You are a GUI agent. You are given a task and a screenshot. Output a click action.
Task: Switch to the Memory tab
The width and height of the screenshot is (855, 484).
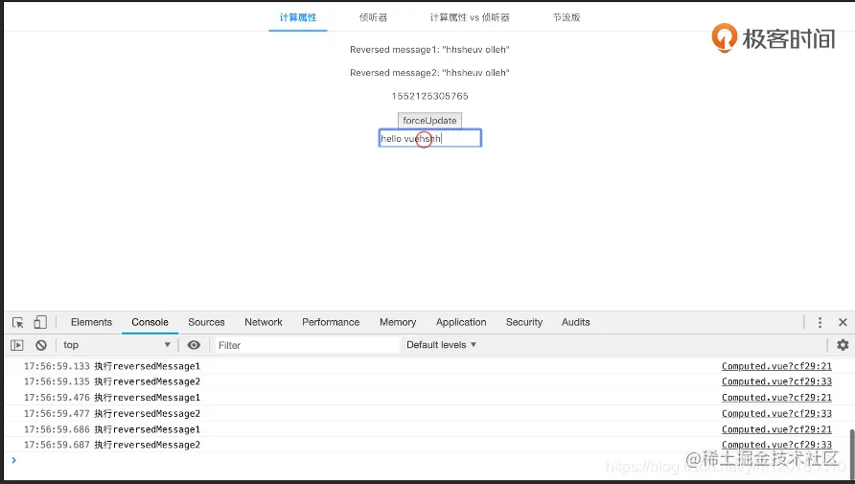[398, 322]
